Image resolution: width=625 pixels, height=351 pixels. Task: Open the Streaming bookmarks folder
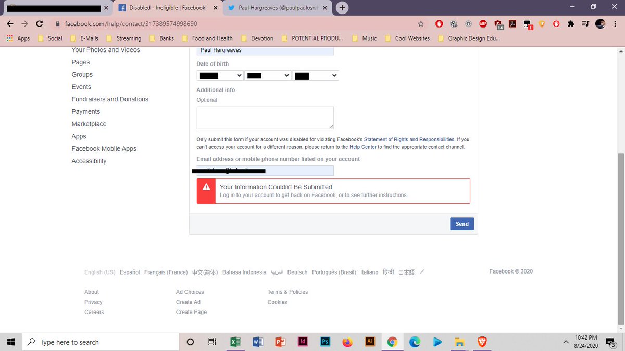(123, 38)
